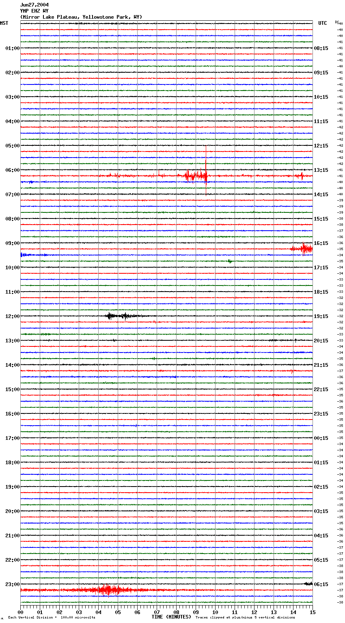This screenshot has height=623, width=345.
Task: Select the 16:00 MST time label
Action: click(13, 414)
